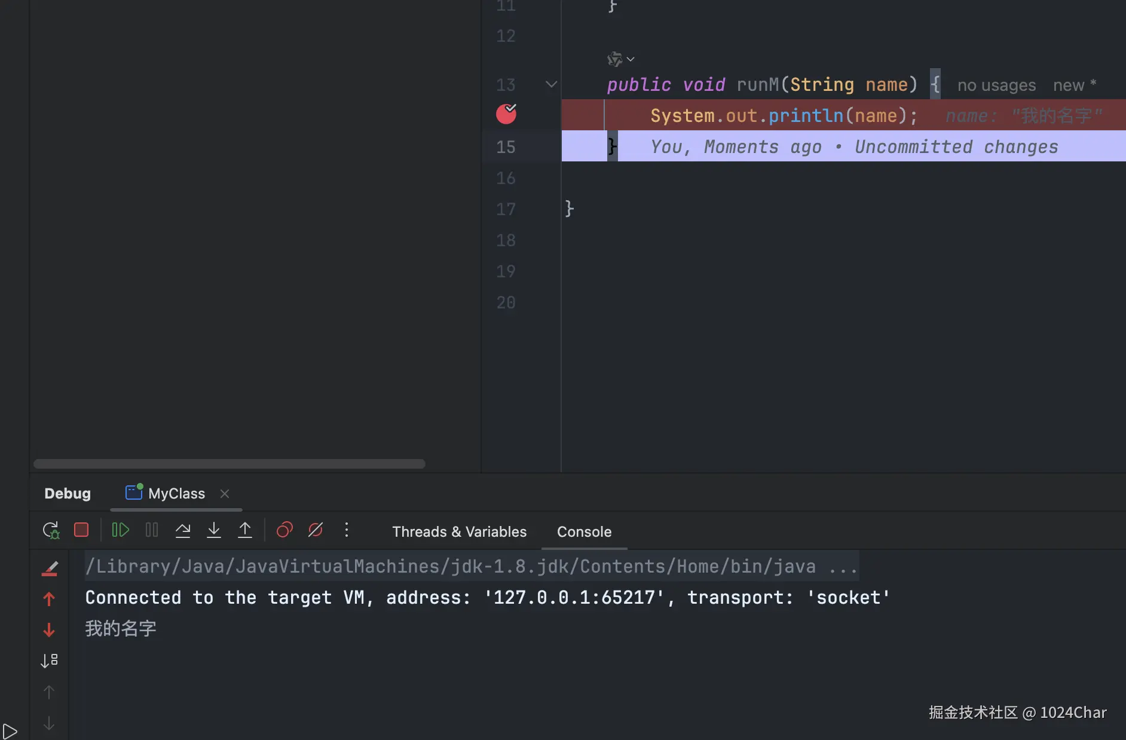The height and width of the screenshot is (740, 1126).
Task: Toggle Mute Breakpoints
Action: [316, 530]
